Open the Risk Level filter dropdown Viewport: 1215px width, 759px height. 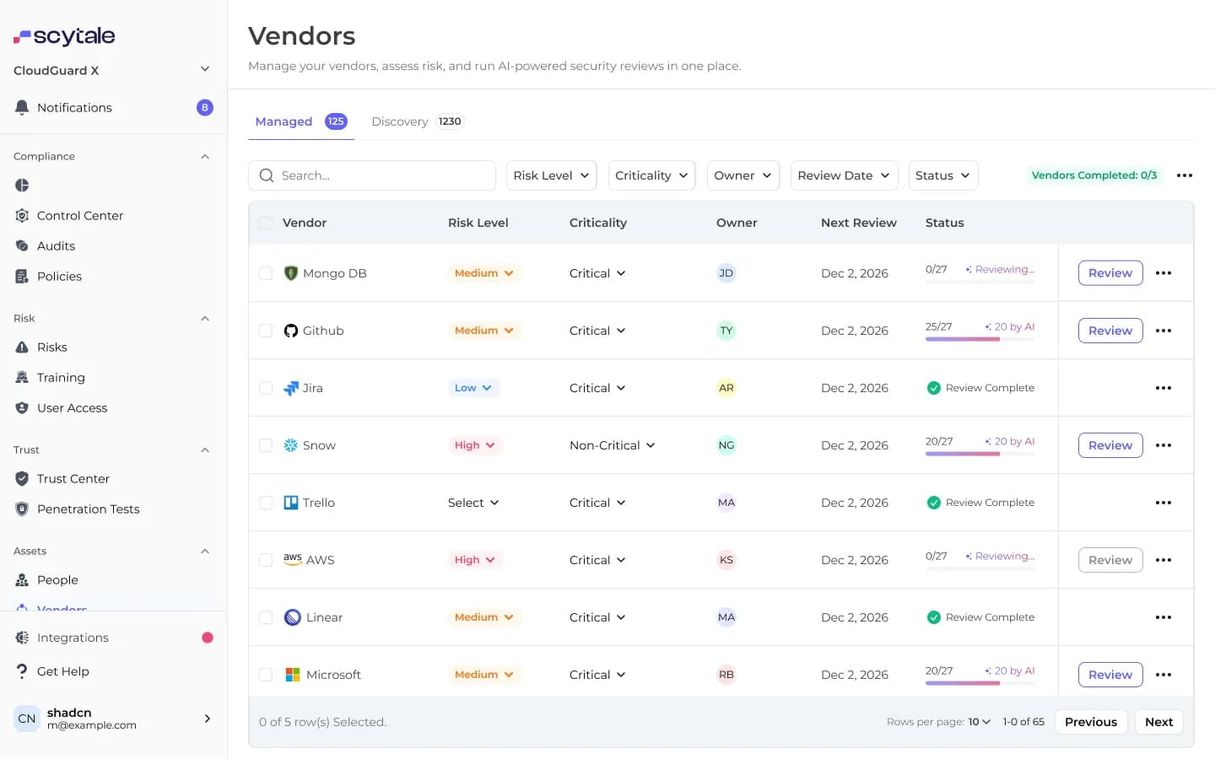(552, 175)
